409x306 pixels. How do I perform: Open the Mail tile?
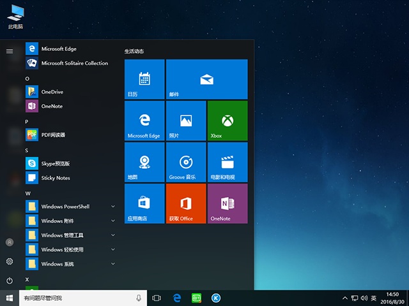[206, 79]
